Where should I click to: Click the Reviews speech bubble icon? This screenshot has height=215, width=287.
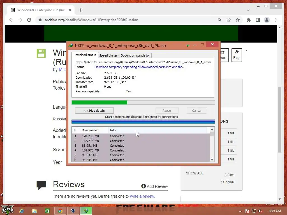[x=41, y=185]
